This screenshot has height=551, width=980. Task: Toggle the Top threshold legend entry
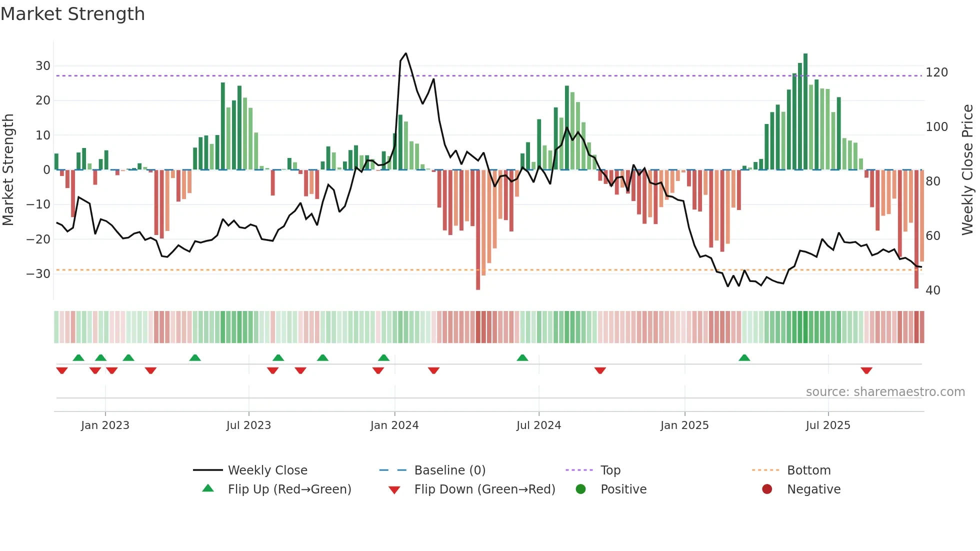pyautogui.click(x=610, y=470)
